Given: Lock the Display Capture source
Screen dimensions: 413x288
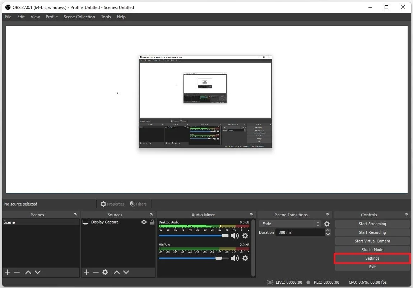Looking at the screenshot, I should [x=152, y=222].
